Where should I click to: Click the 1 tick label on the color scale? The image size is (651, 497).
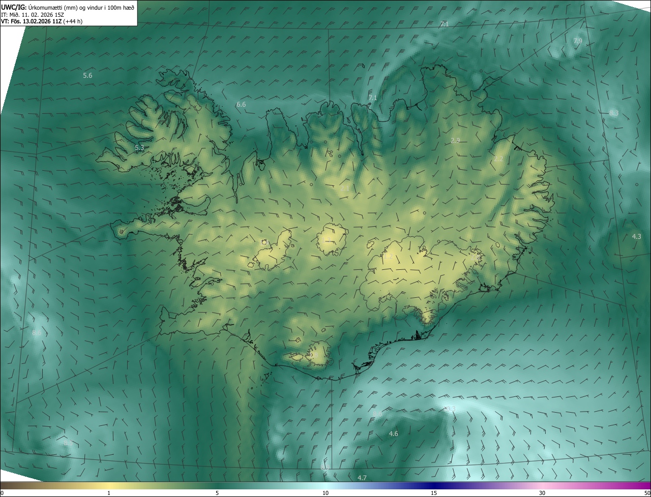click(109, 493)
